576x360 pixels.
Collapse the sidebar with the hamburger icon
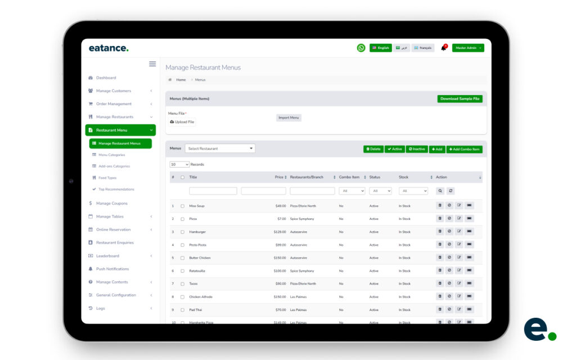click(x=152, y=64)
